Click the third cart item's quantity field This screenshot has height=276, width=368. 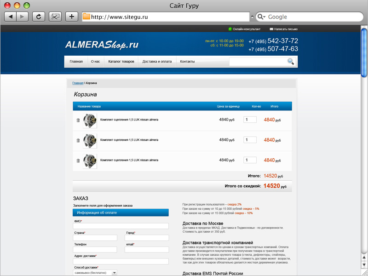click(x=250, y=160)
